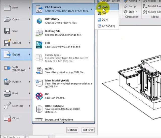Click the Mass Model gbXML icon

click(x=39, y=83)
